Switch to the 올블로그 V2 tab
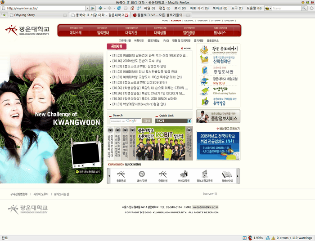The image size is (315, 241). point(161,15)
